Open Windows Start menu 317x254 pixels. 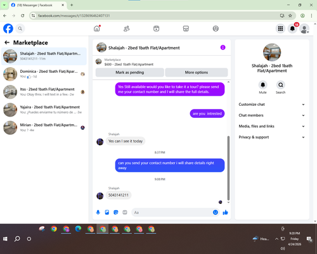pos(5,239)
